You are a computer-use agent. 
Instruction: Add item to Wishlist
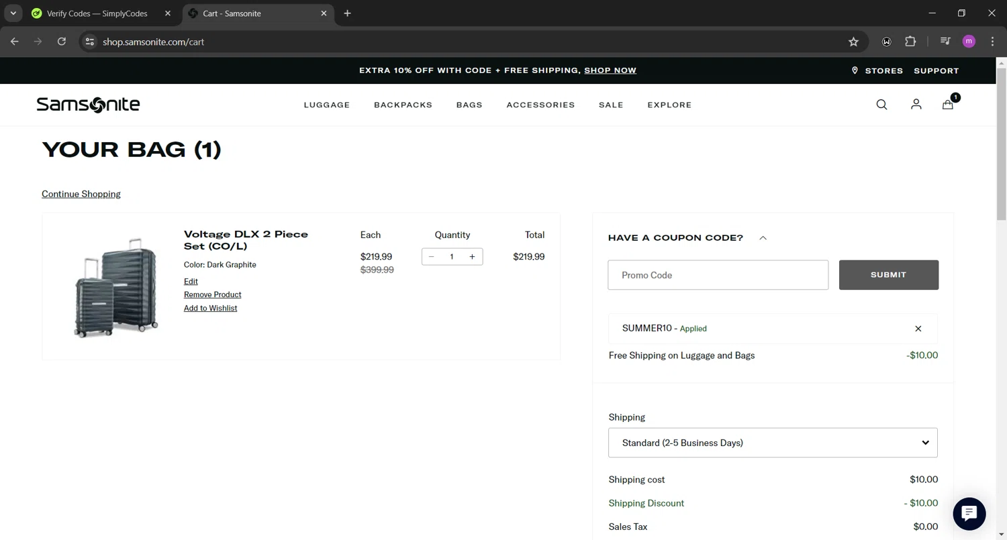pos(210,309)
